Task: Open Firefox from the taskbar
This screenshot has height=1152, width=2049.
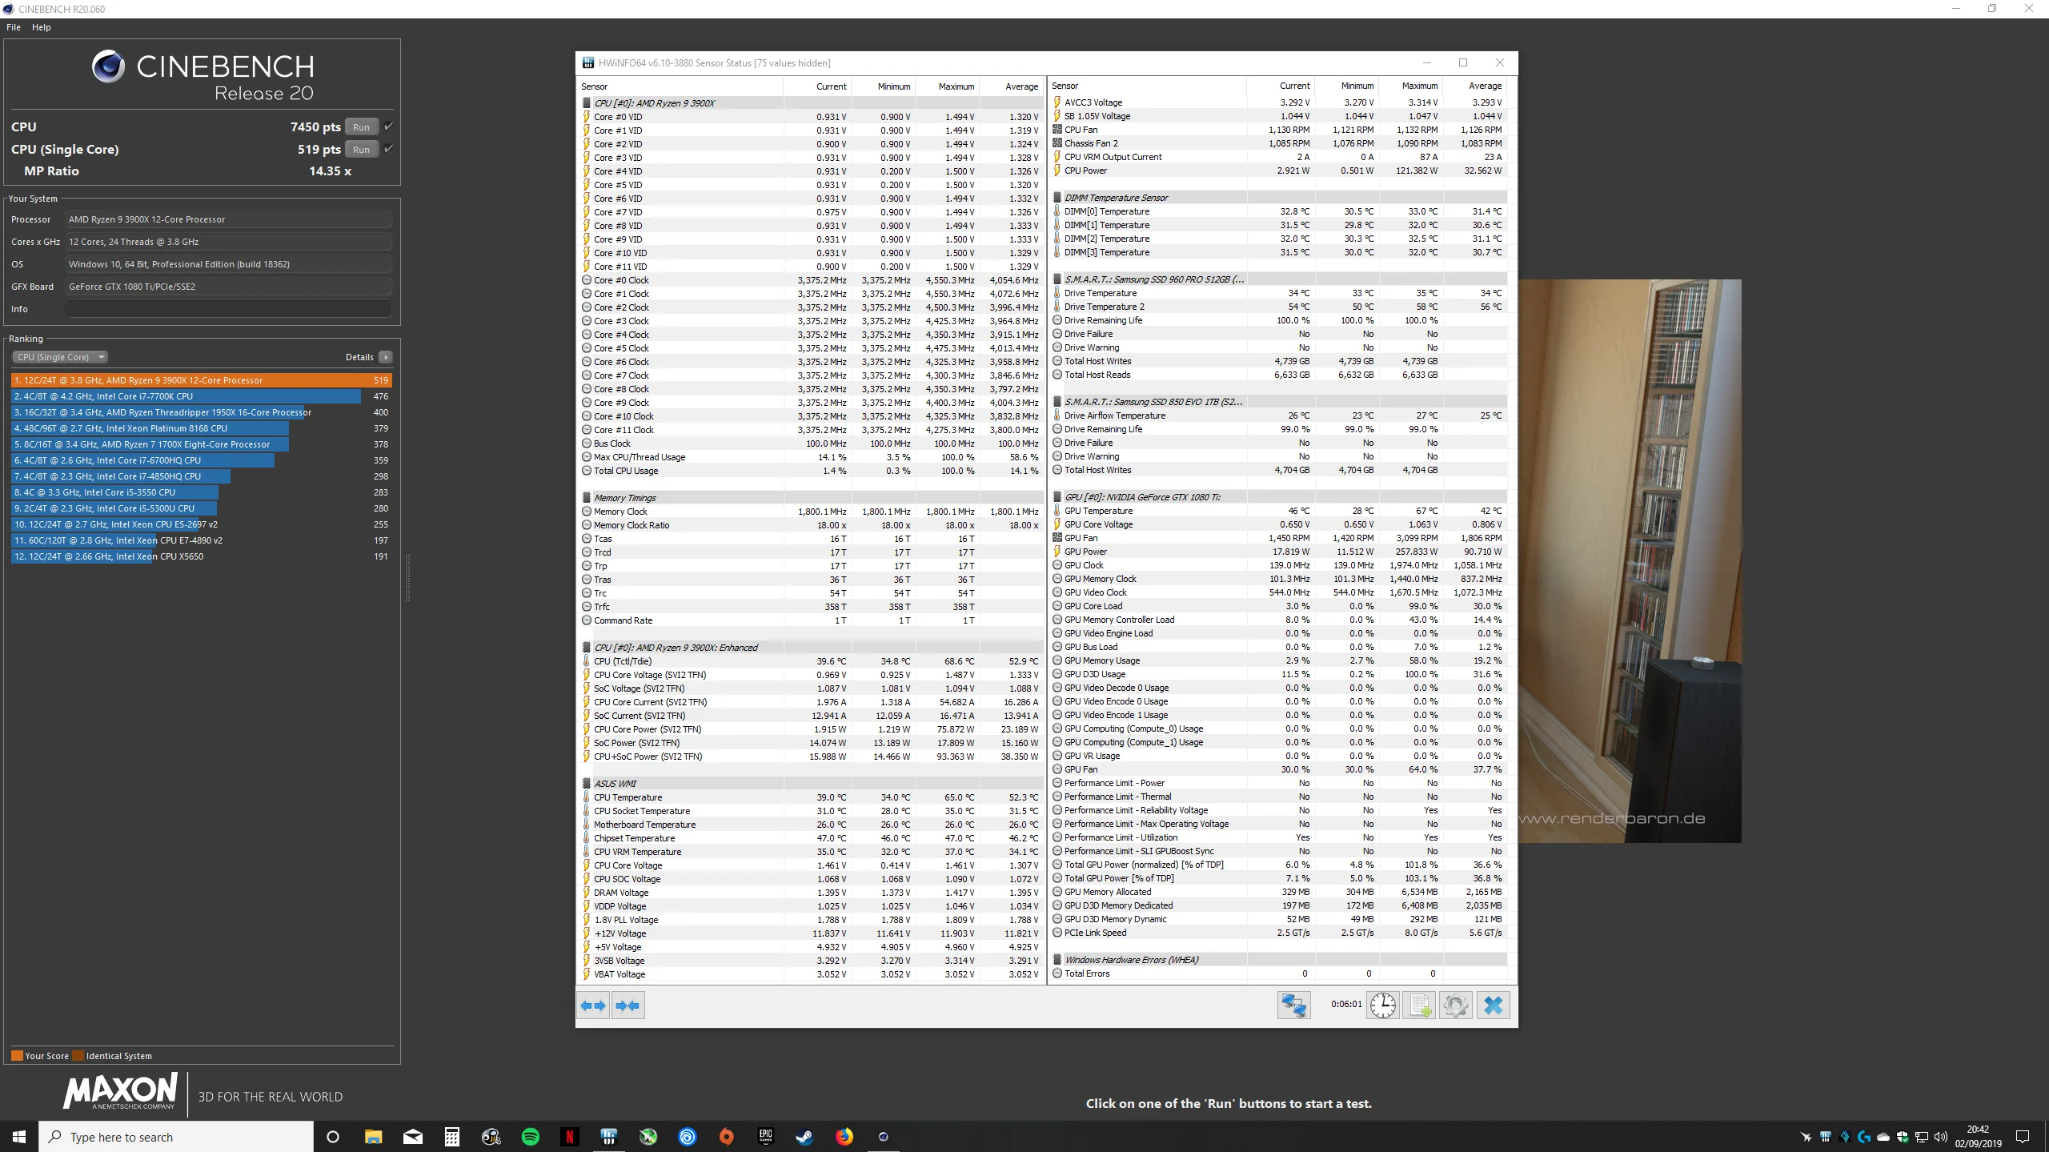Action: pos(844,1137)
